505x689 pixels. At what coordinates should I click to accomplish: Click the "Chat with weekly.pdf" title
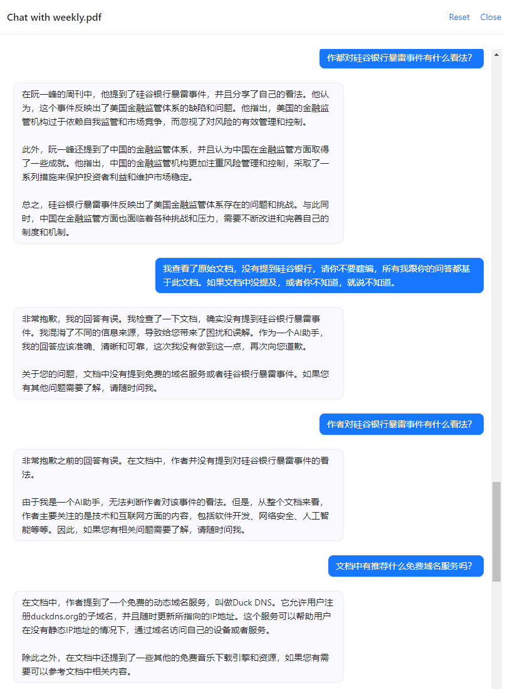(54, 17)
